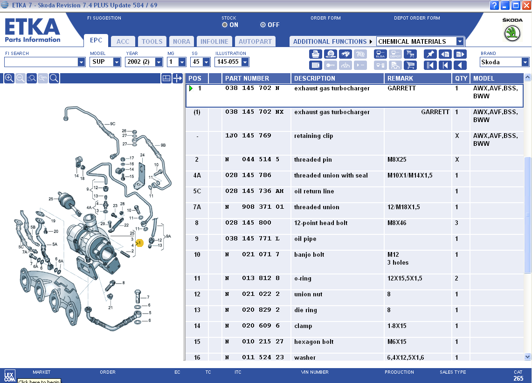This screenshot has height=383, width=532.
Task: Open the BRAND dropdown showing Skoda
Action: [x=525, y=62]
